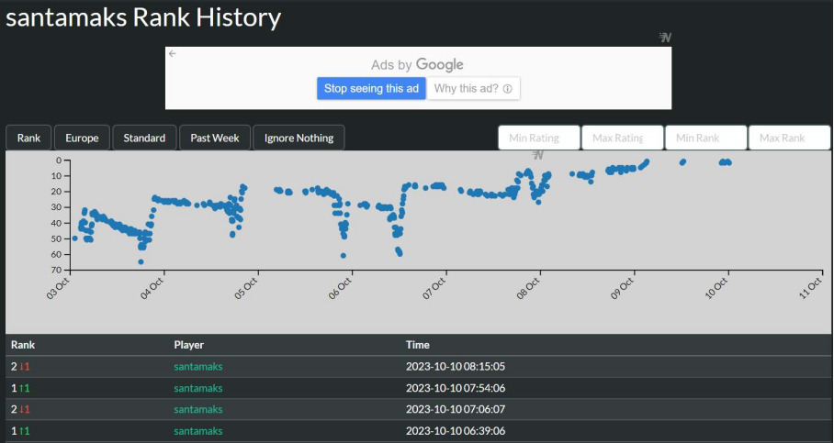The height and width of the screenshot is (443, 834).
Task: Open the Rank metric dropdown
Action: [28, 138]
